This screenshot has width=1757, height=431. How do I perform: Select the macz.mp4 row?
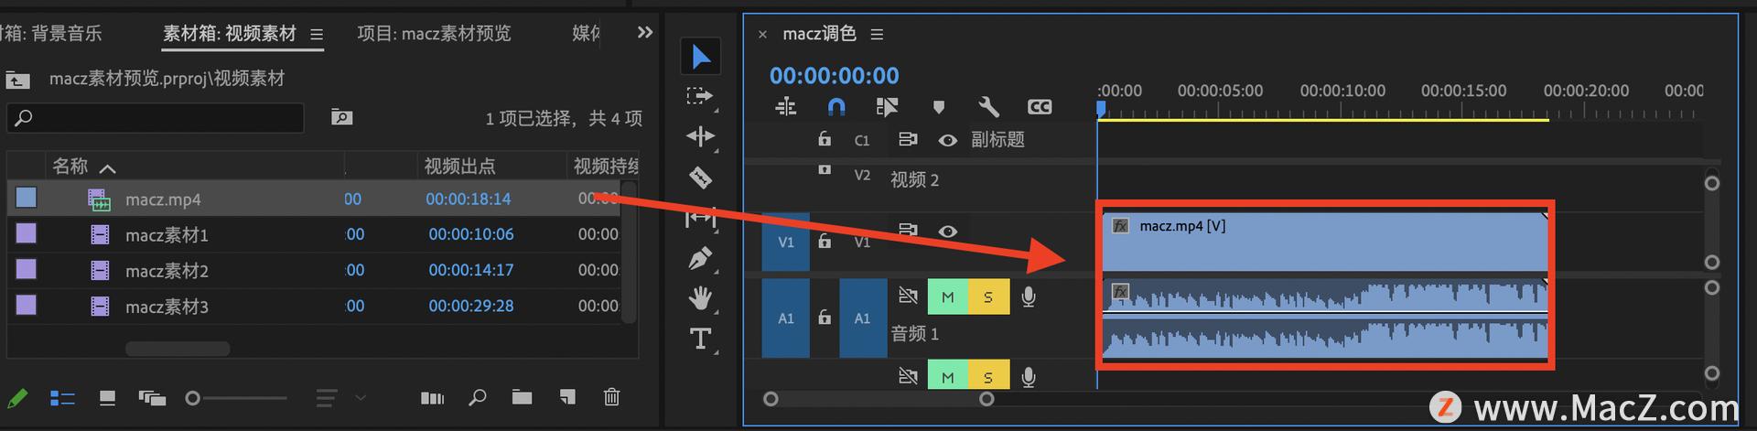tap(314, 199)
